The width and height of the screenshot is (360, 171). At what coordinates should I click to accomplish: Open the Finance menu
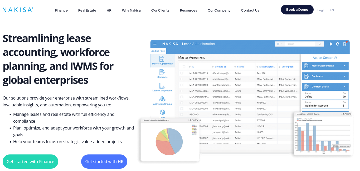[x=61, y=11]
